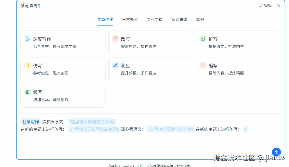Select the 新闻媒体 tab
Image resolution: width=289 pixels, height=167 pixels.
point(179,20)
